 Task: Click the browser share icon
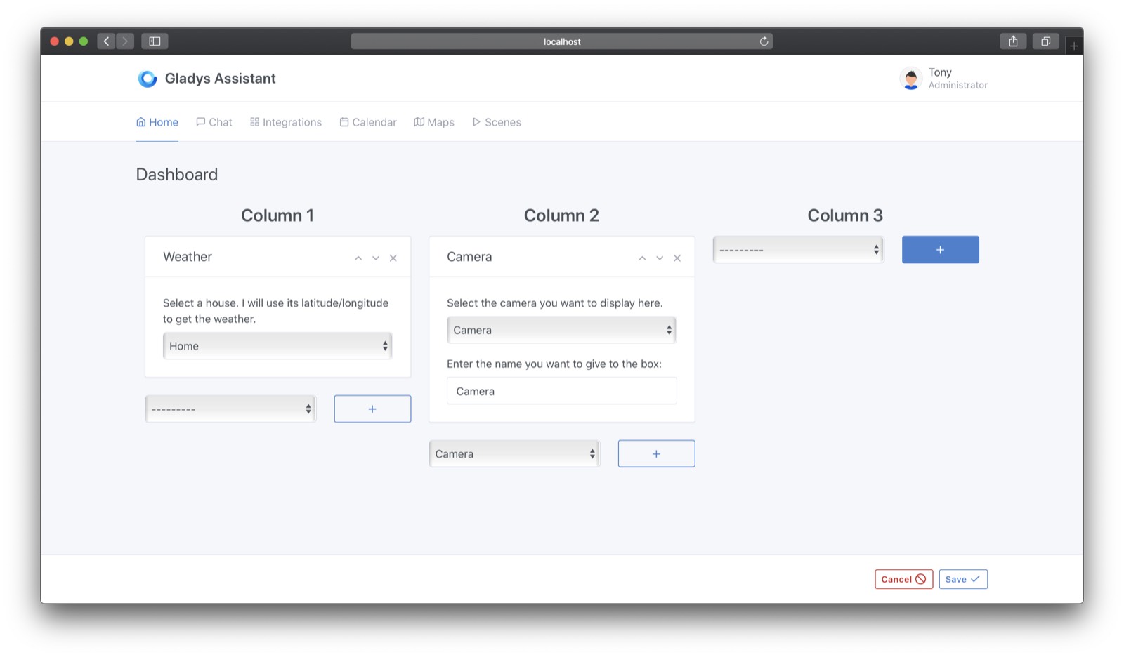coord(1013,41)
